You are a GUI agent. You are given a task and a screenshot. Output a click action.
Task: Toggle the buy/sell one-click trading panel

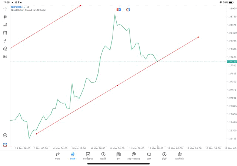tap(118, 9)
